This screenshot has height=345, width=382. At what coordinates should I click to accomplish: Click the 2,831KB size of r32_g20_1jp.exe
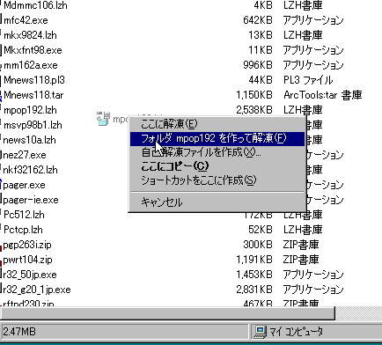pyautogui.click(x=254, y=290)
